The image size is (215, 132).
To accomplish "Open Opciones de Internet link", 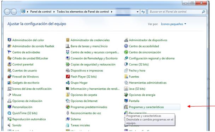I will coord(84,101).
